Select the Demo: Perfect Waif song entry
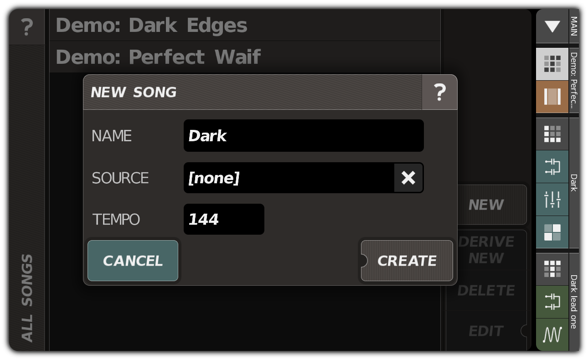The width and height of the screenshot is (588, 360). (157, 57)
